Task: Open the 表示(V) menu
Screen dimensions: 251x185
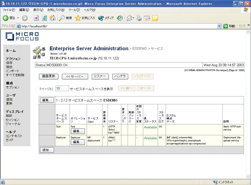Action: [38, 10]
